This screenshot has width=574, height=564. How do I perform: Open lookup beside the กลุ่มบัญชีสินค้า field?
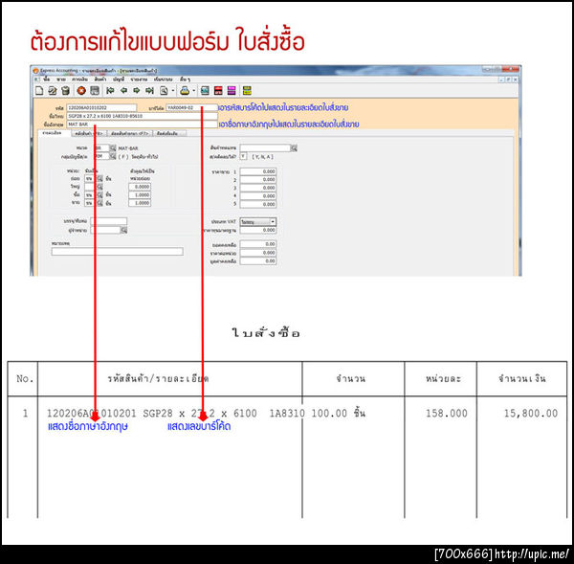(x=113, y=156)
